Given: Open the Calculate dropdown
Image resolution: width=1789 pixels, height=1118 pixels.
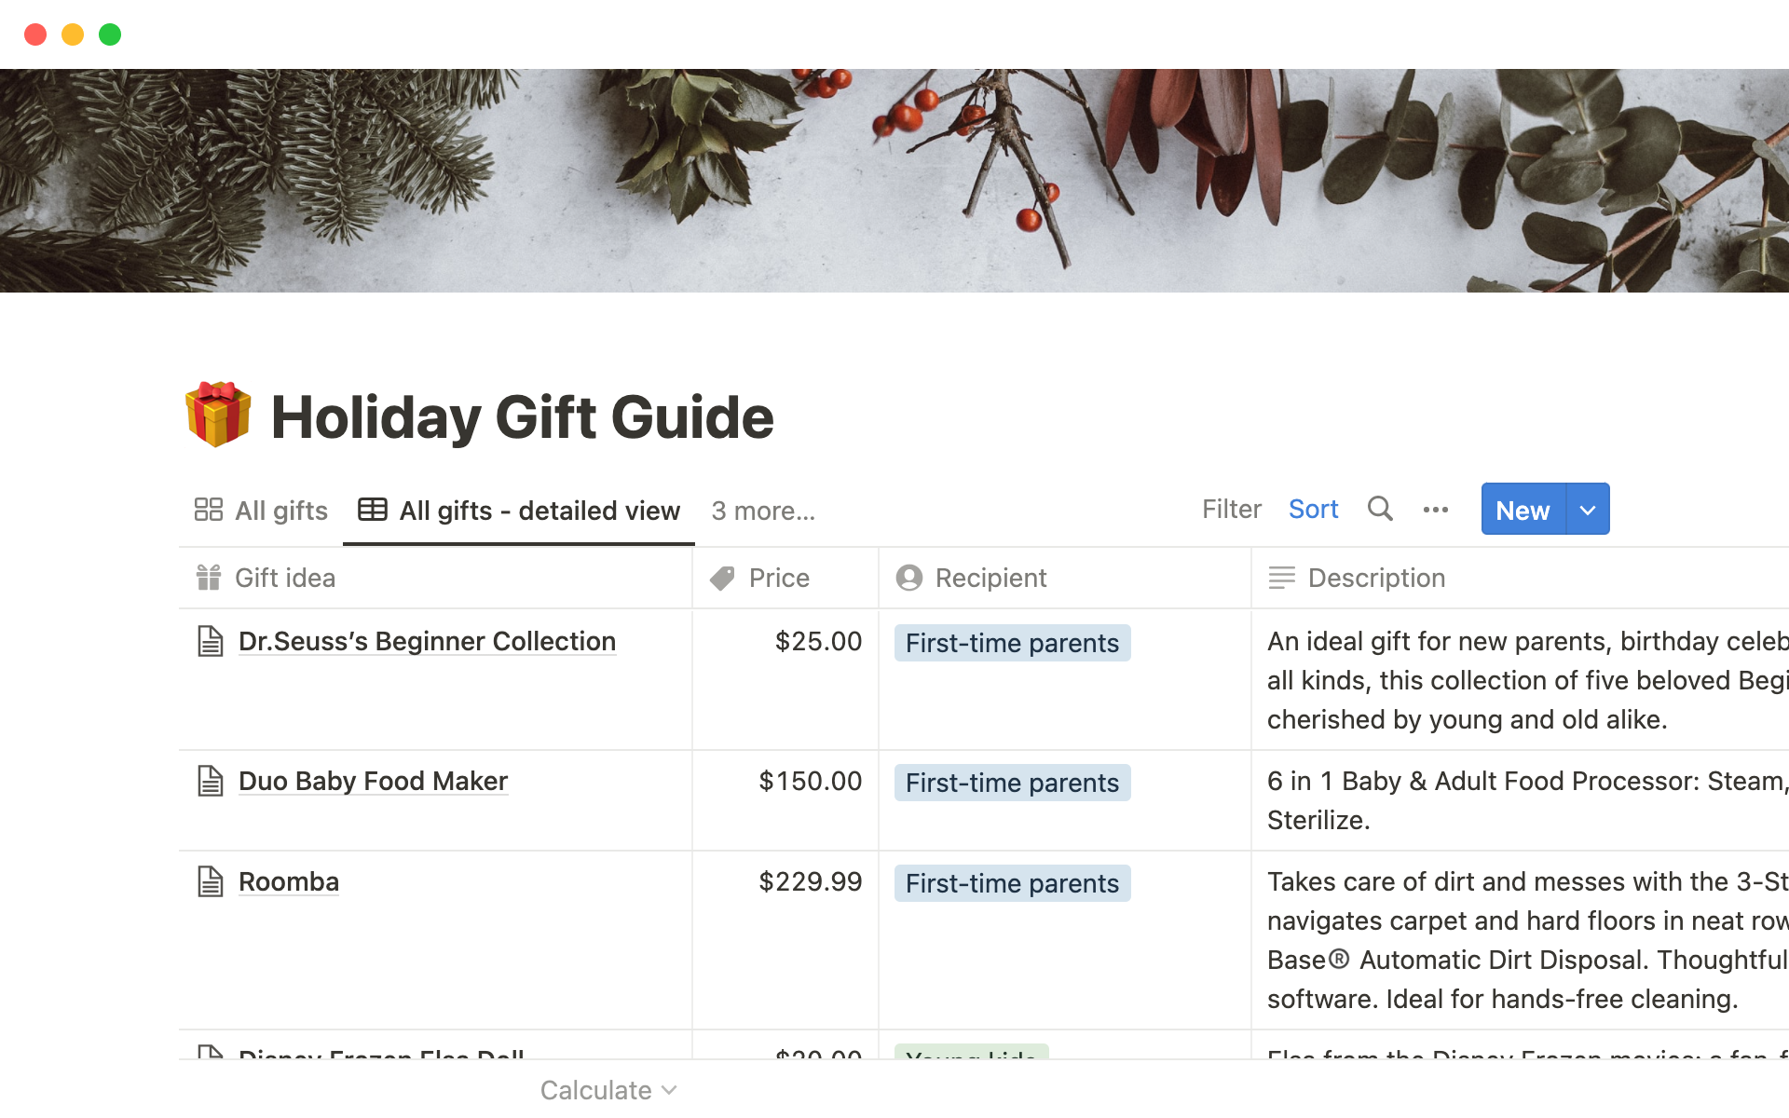Looking at the screenshot, I should coord(608,1090).
